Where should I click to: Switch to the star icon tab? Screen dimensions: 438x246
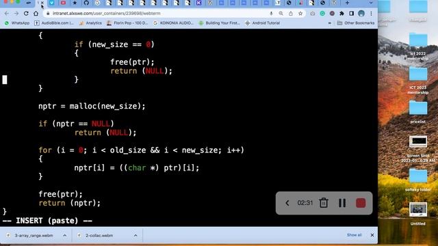[x=75, y=3]
